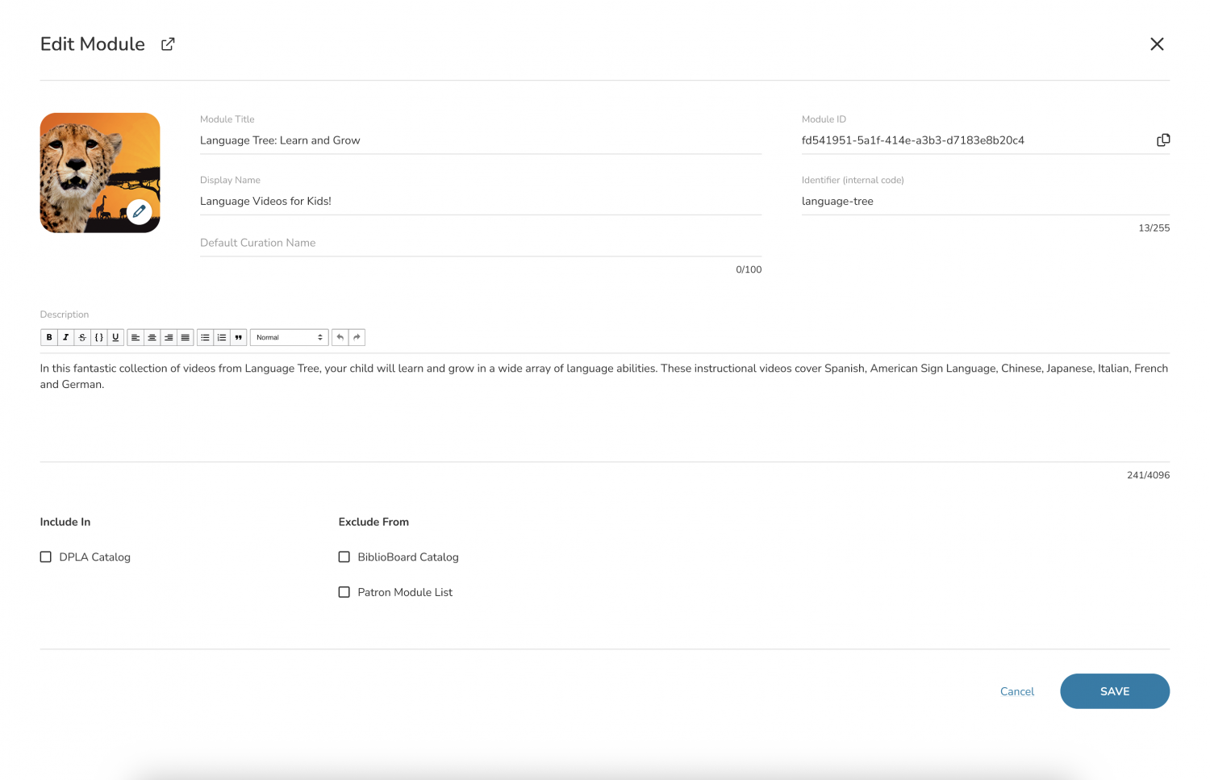Click the SAVE button
This screenshot has height=780, width=1210.
[1114, 691]
